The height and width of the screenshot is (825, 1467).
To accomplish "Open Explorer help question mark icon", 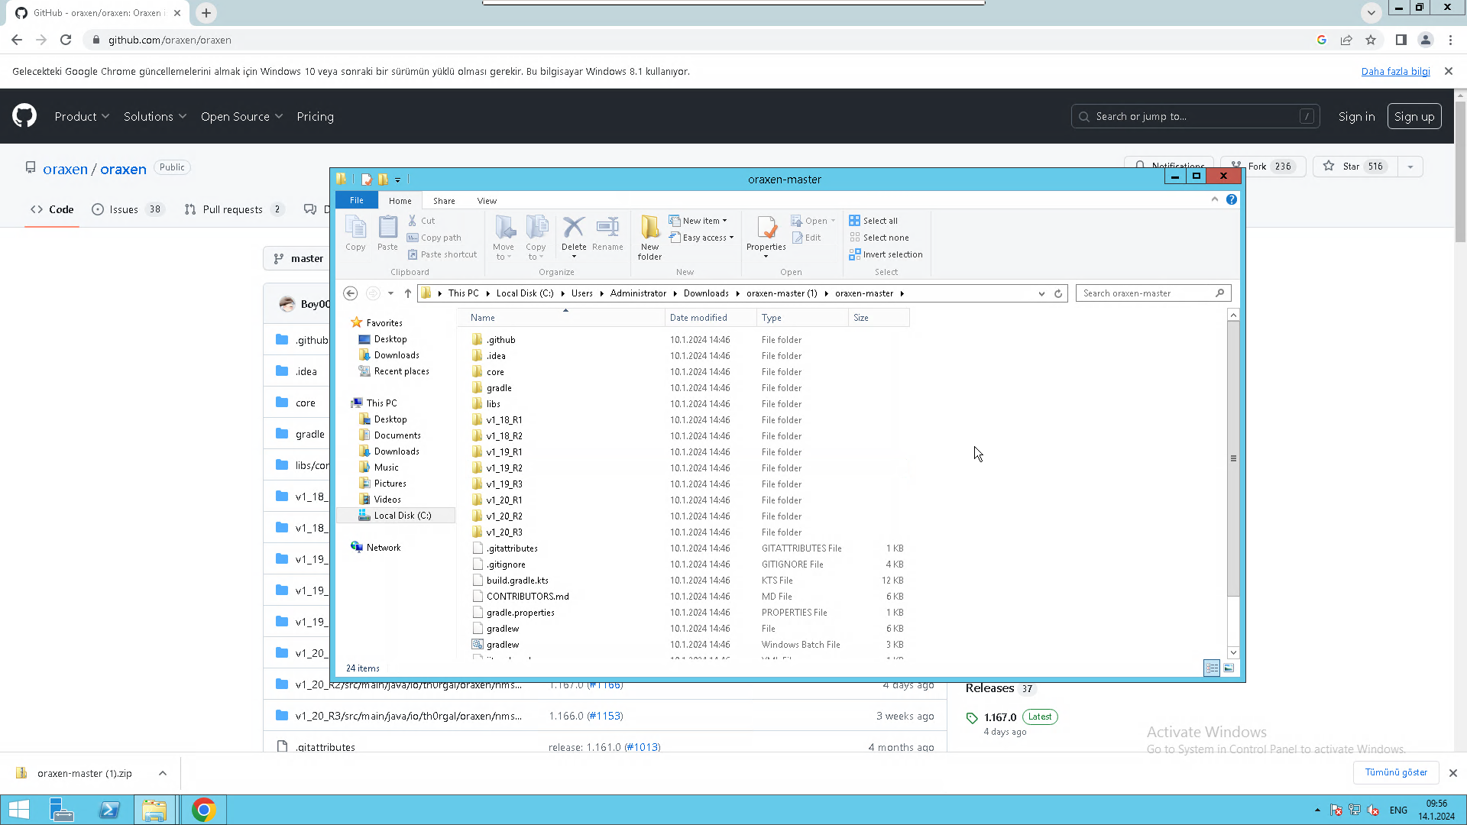I will (x=1232, y=199).
